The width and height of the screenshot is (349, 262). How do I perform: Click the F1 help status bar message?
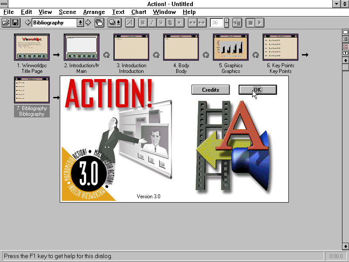[58, 256]
